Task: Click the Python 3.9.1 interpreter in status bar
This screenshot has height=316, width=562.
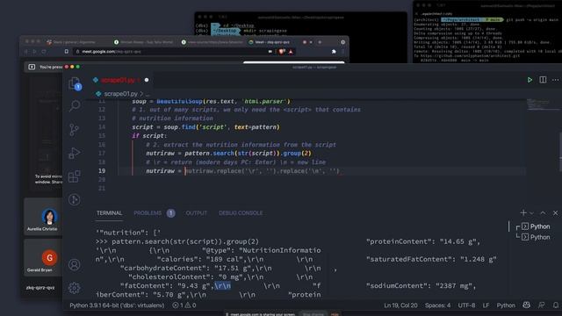Action: click(117, 305)
